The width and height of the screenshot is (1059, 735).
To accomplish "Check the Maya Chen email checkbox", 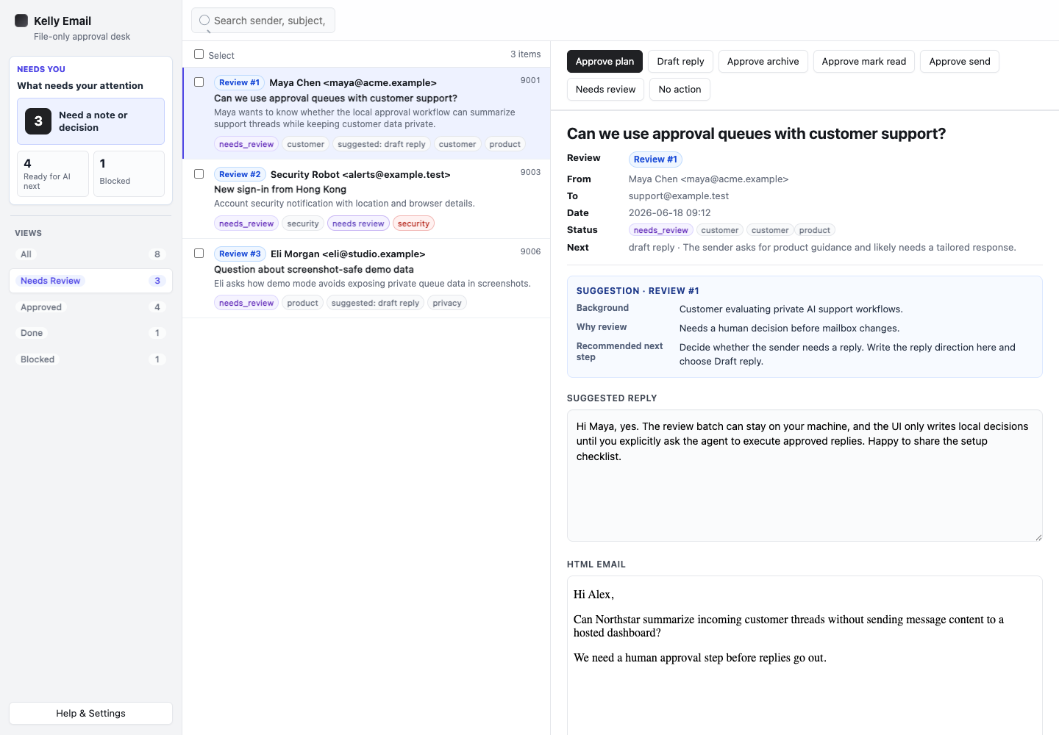I will coord(199,82).
